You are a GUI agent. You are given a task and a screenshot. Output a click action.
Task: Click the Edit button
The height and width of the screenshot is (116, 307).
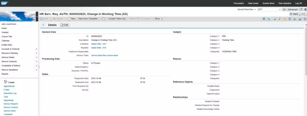[65, 25]
